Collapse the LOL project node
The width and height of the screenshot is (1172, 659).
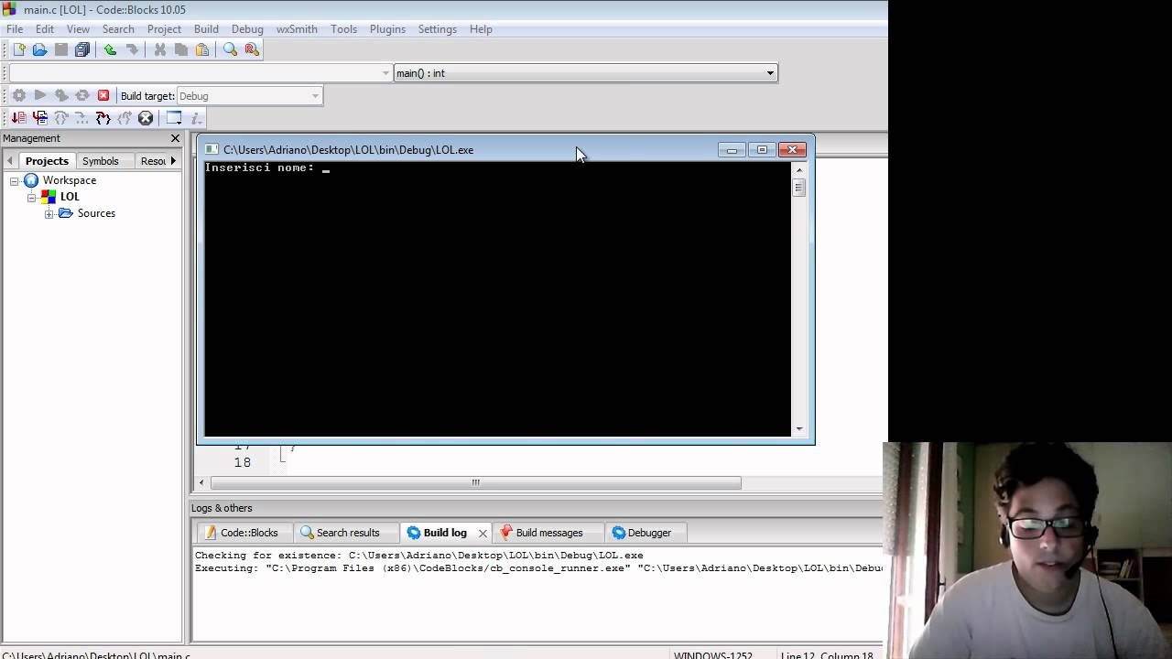pos(32,197)
